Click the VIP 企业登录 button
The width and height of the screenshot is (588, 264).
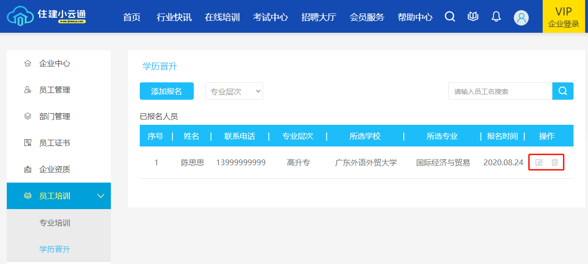(563, 17)
